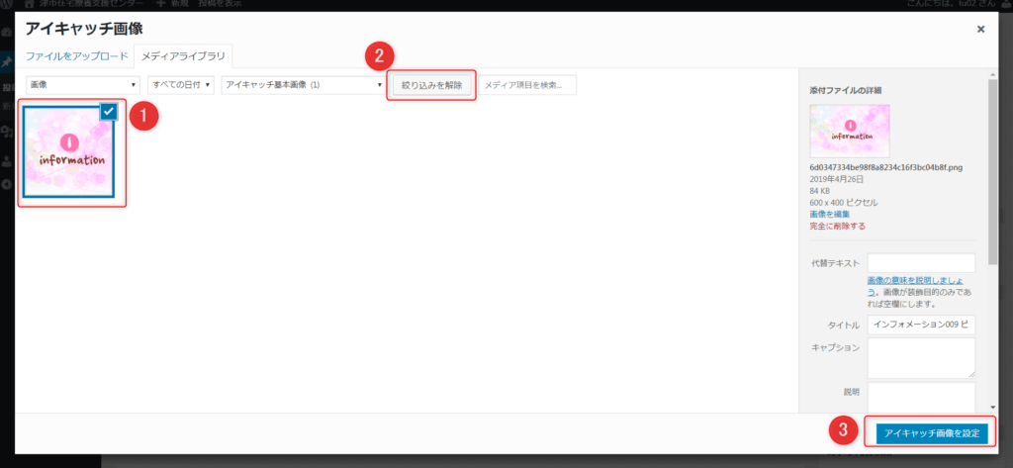Click the media search input field
Viewport: 1013px width, 468px height.
(x=527, y=85)
